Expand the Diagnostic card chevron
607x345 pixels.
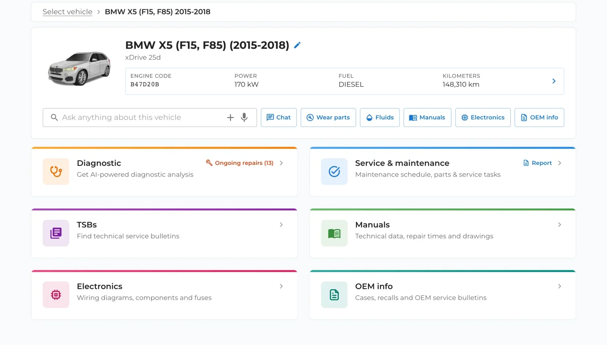click(281, 163)
